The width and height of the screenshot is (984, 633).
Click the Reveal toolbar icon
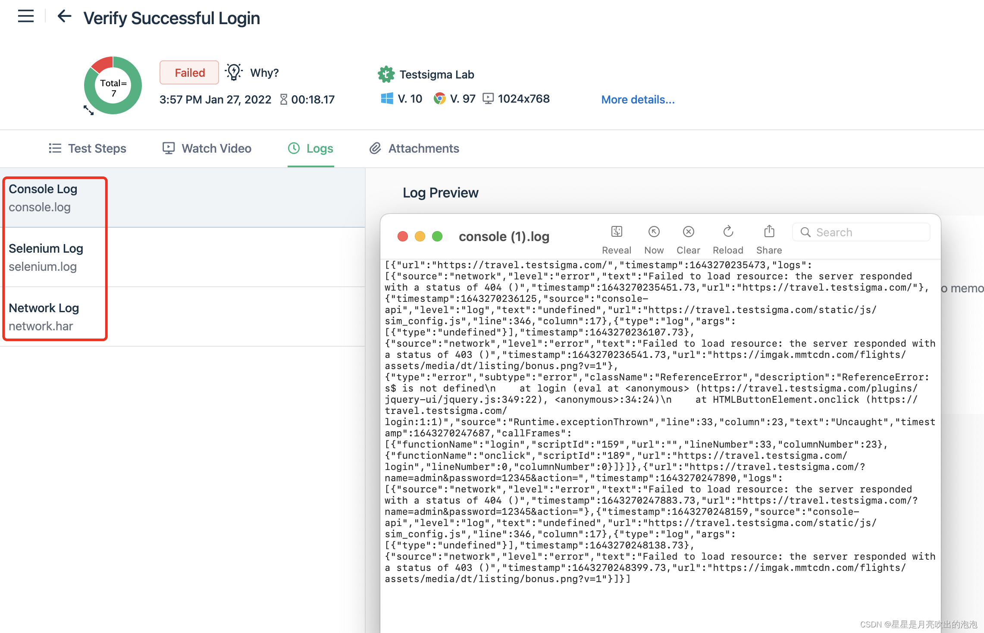[x=617, y=232]
